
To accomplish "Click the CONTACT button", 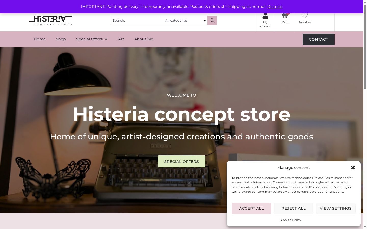I will (x=319, y=39).
